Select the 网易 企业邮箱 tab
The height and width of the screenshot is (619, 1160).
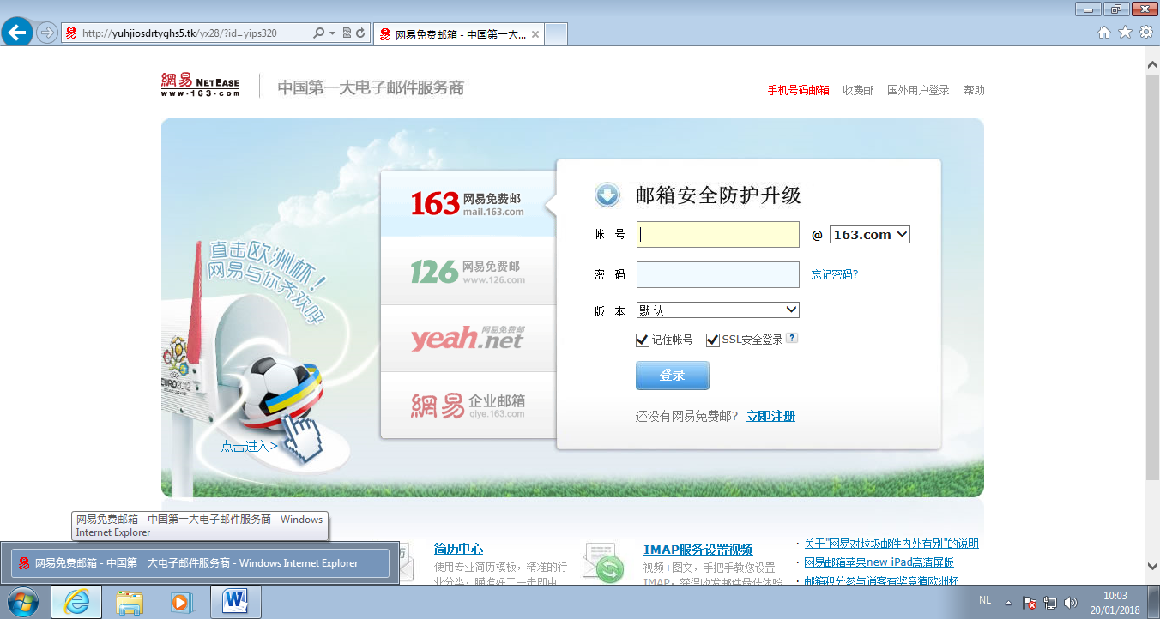point(468,406)
